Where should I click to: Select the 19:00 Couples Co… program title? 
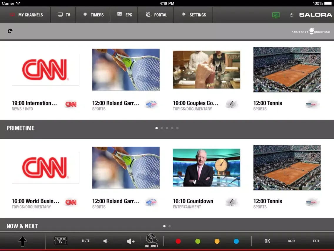196,103
